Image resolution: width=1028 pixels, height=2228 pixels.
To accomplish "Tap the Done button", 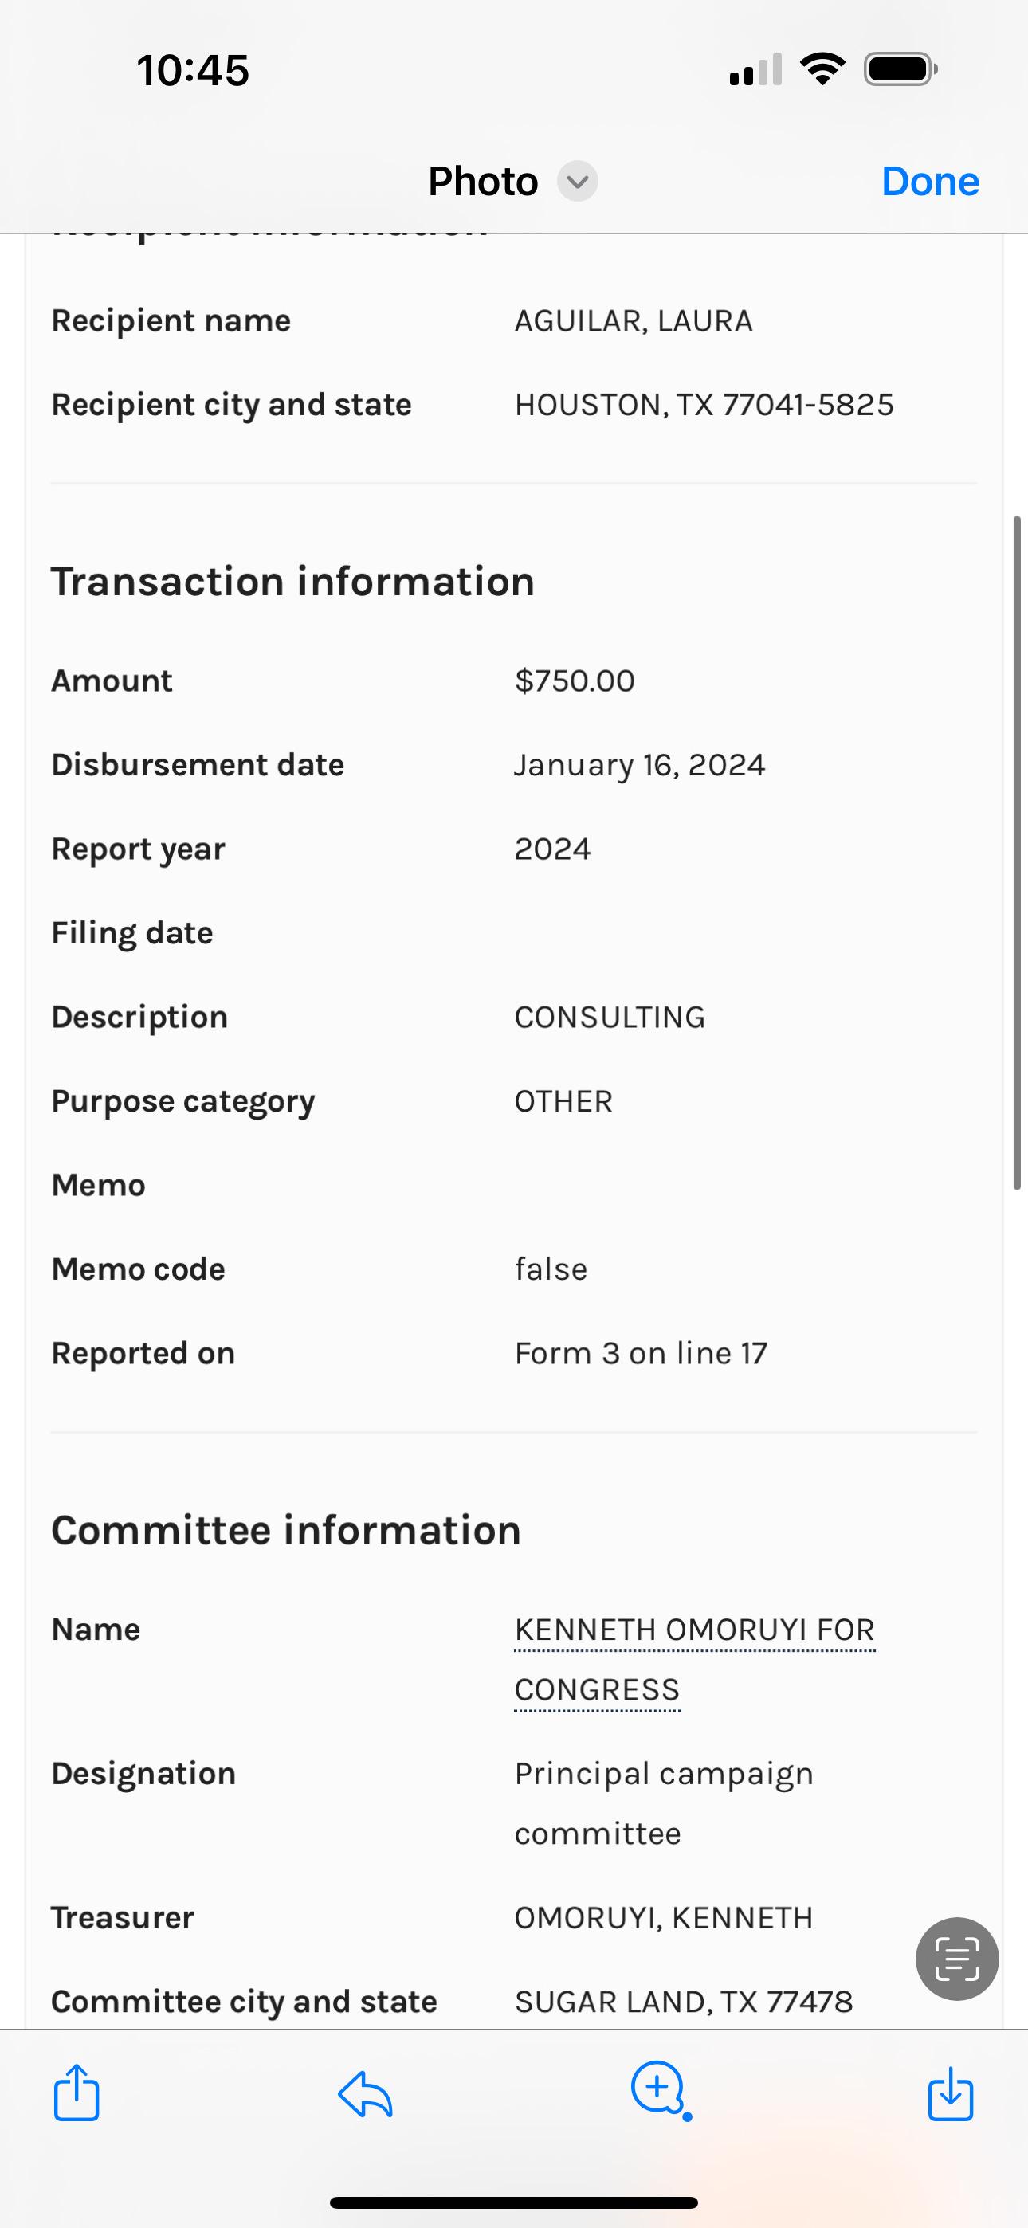I will coord(930,182).
